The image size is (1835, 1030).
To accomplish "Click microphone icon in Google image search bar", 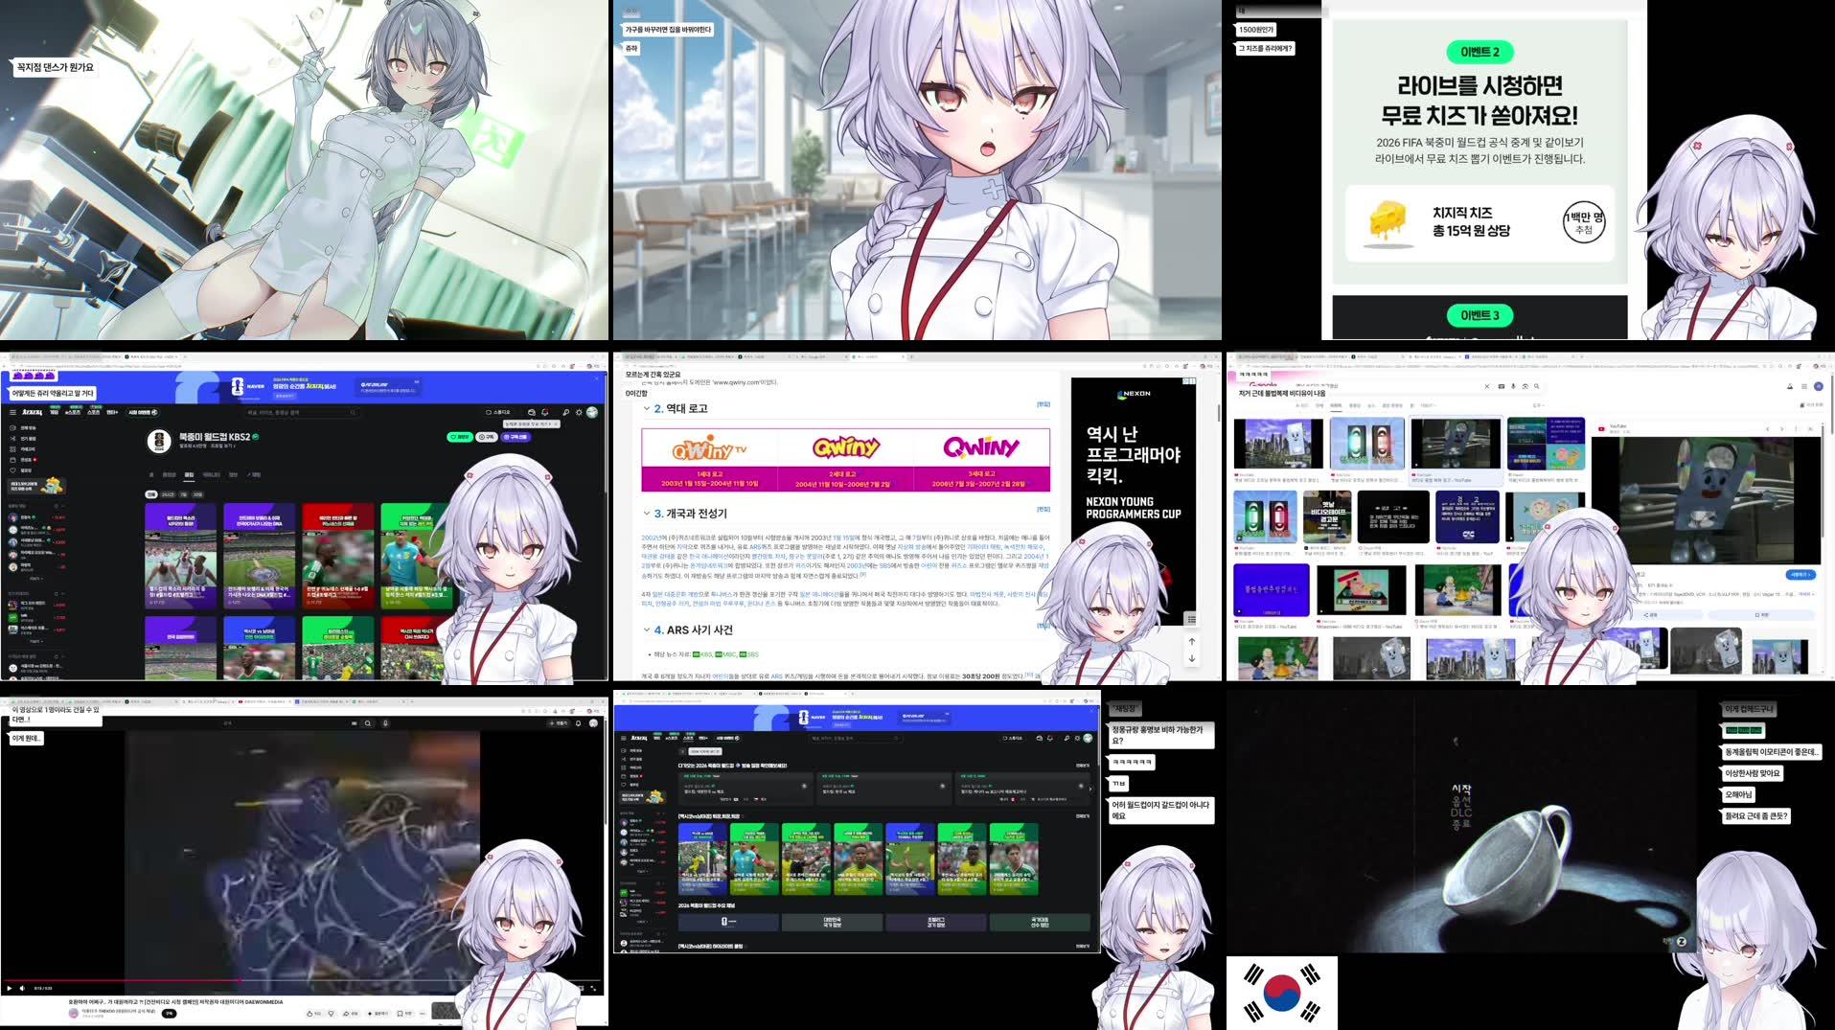I will tap(1513, 386).
